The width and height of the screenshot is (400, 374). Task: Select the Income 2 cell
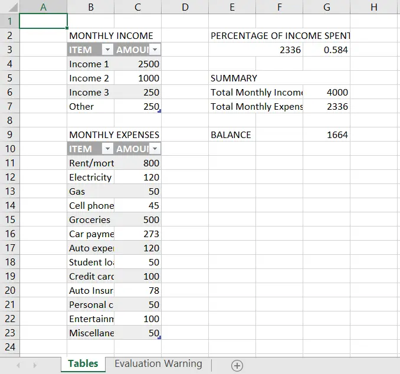[x=91, y=78]
